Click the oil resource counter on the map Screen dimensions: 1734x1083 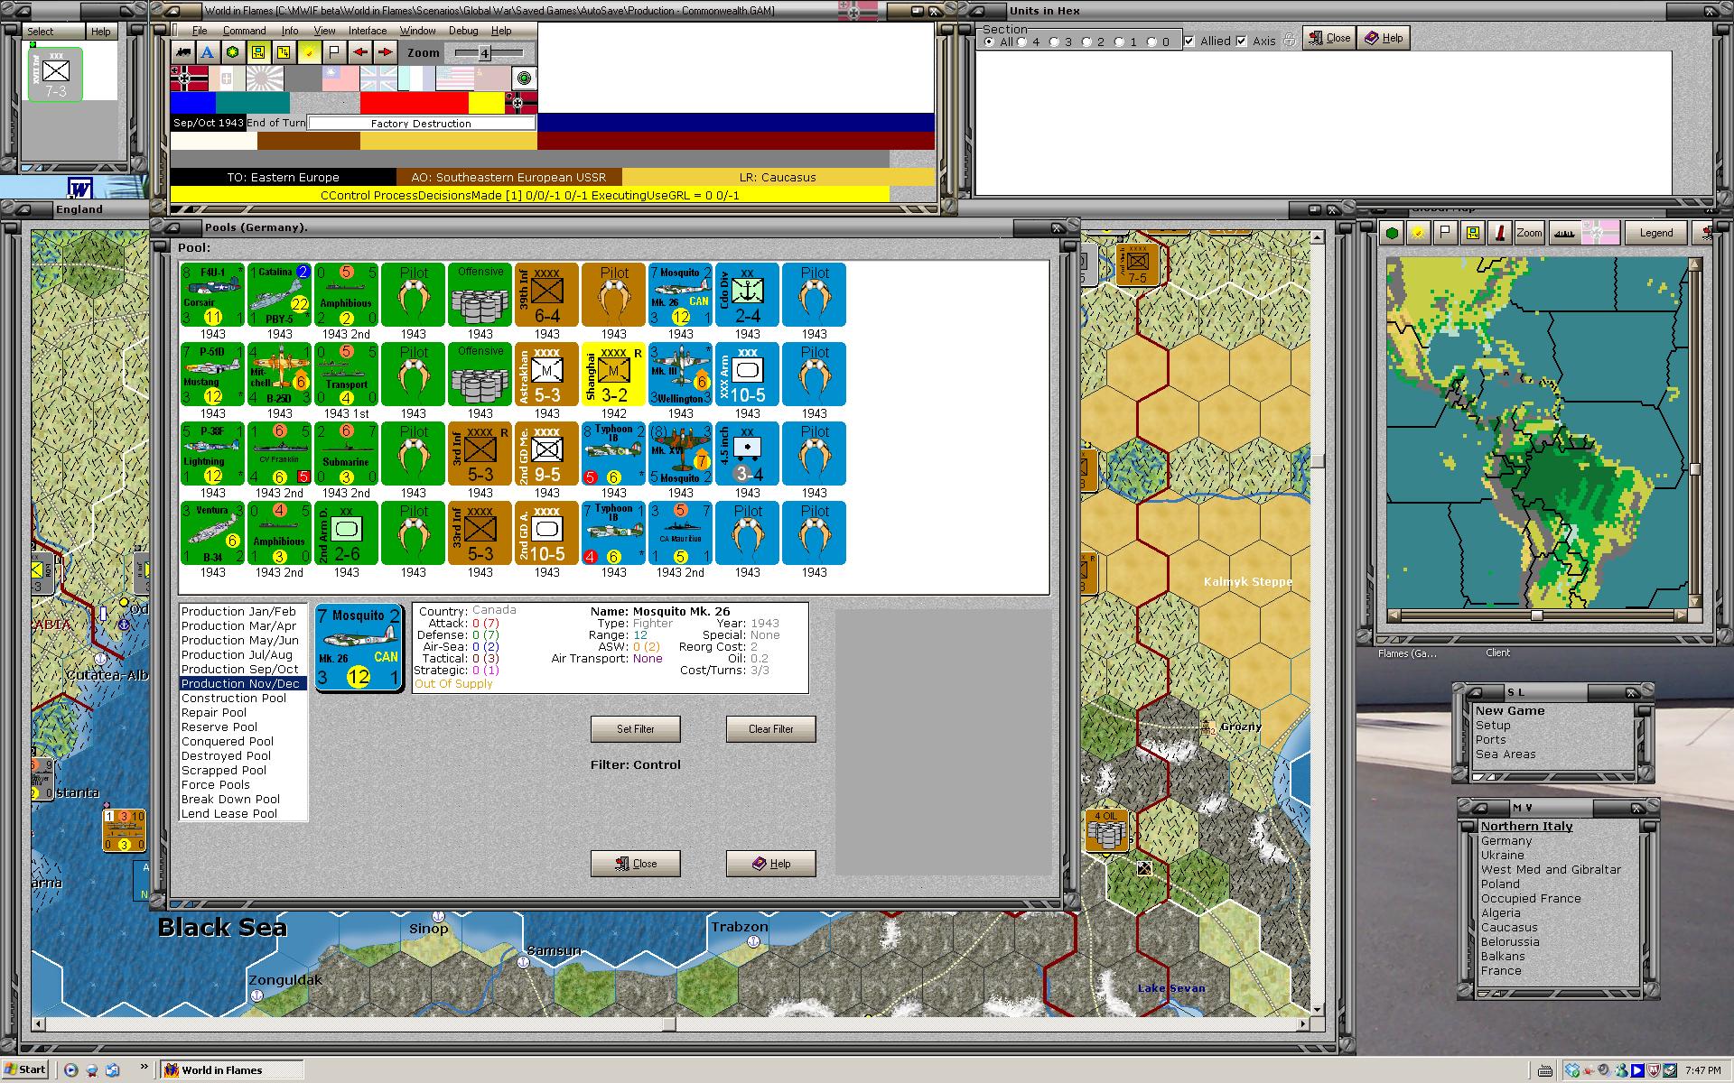(1106, 830)
